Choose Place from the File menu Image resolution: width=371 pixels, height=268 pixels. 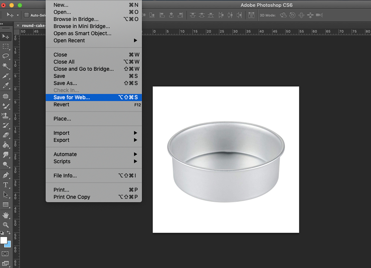click(x=94, y=119)
